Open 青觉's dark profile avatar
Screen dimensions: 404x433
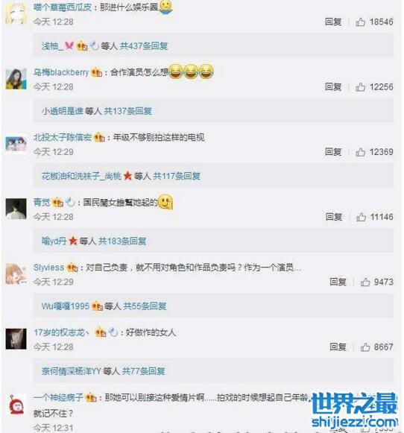point(16,209)
